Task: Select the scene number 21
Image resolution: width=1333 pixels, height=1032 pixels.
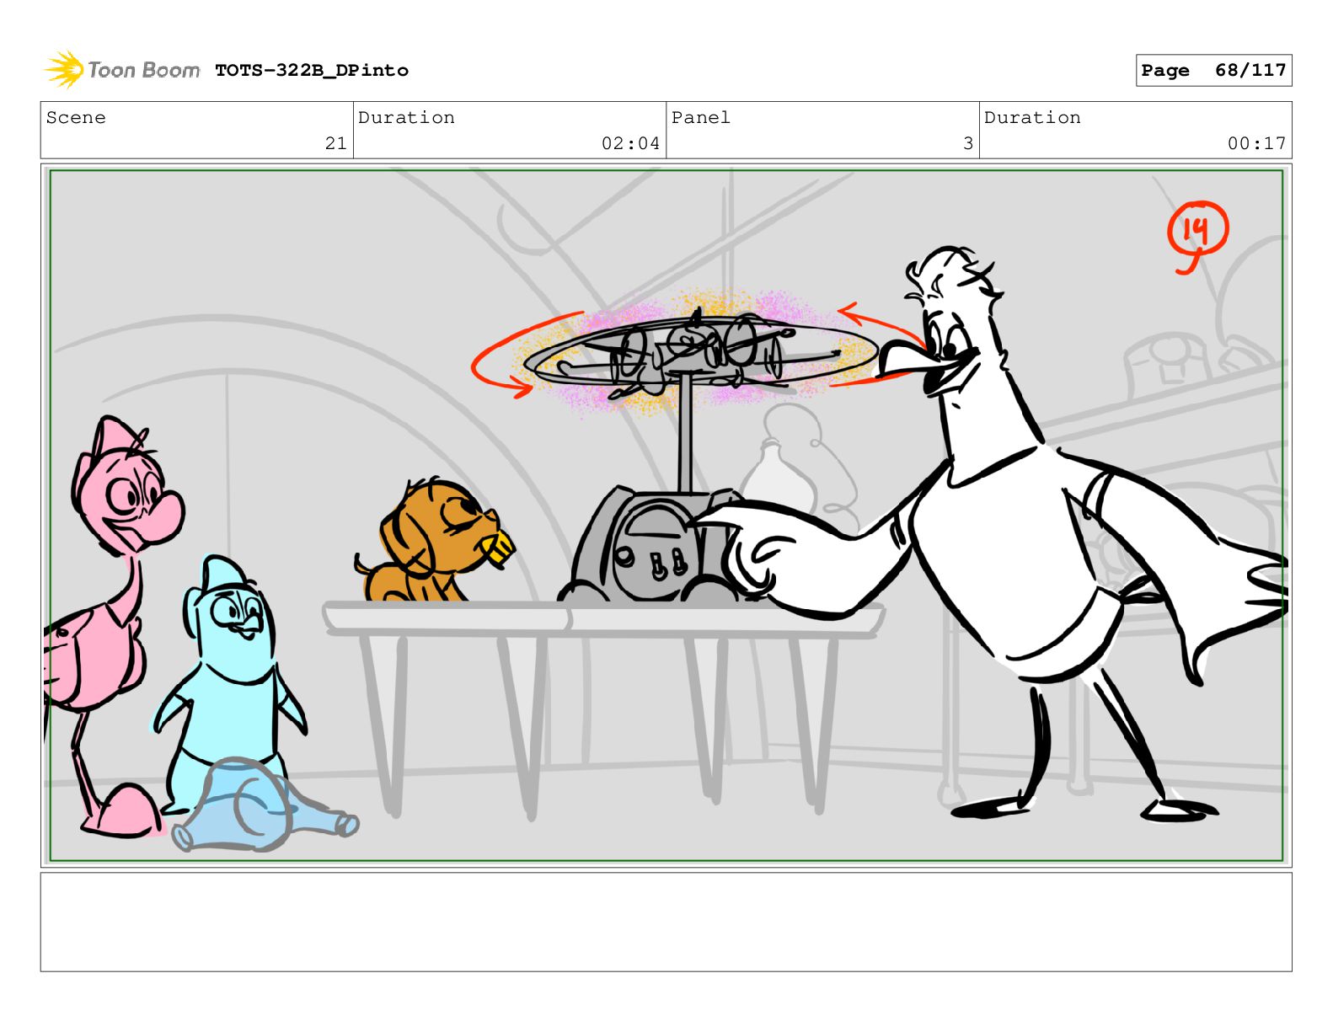Action: tap(336, 143)
